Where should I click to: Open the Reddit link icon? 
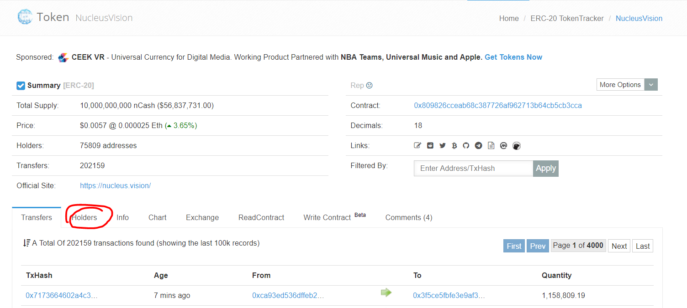click(x=430, y=145)
